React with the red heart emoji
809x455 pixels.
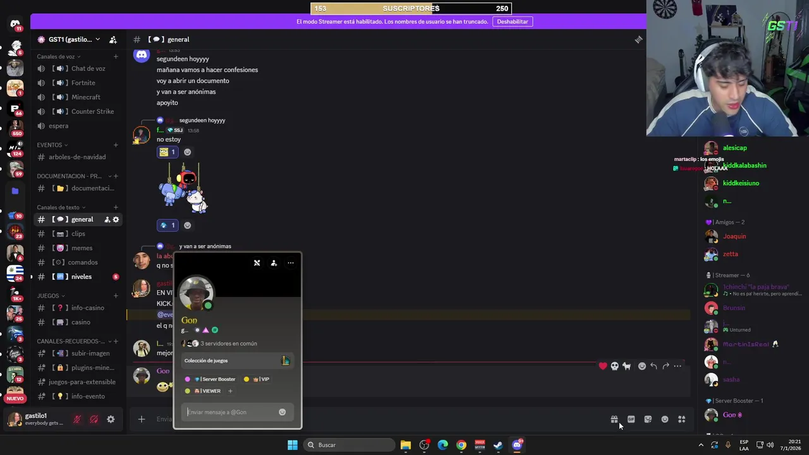tap(603, 366)
